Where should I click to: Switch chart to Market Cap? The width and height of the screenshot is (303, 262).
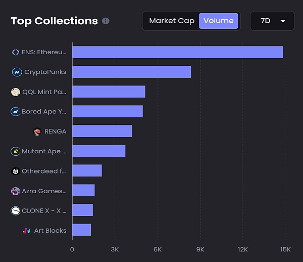(x=172, y=21)
